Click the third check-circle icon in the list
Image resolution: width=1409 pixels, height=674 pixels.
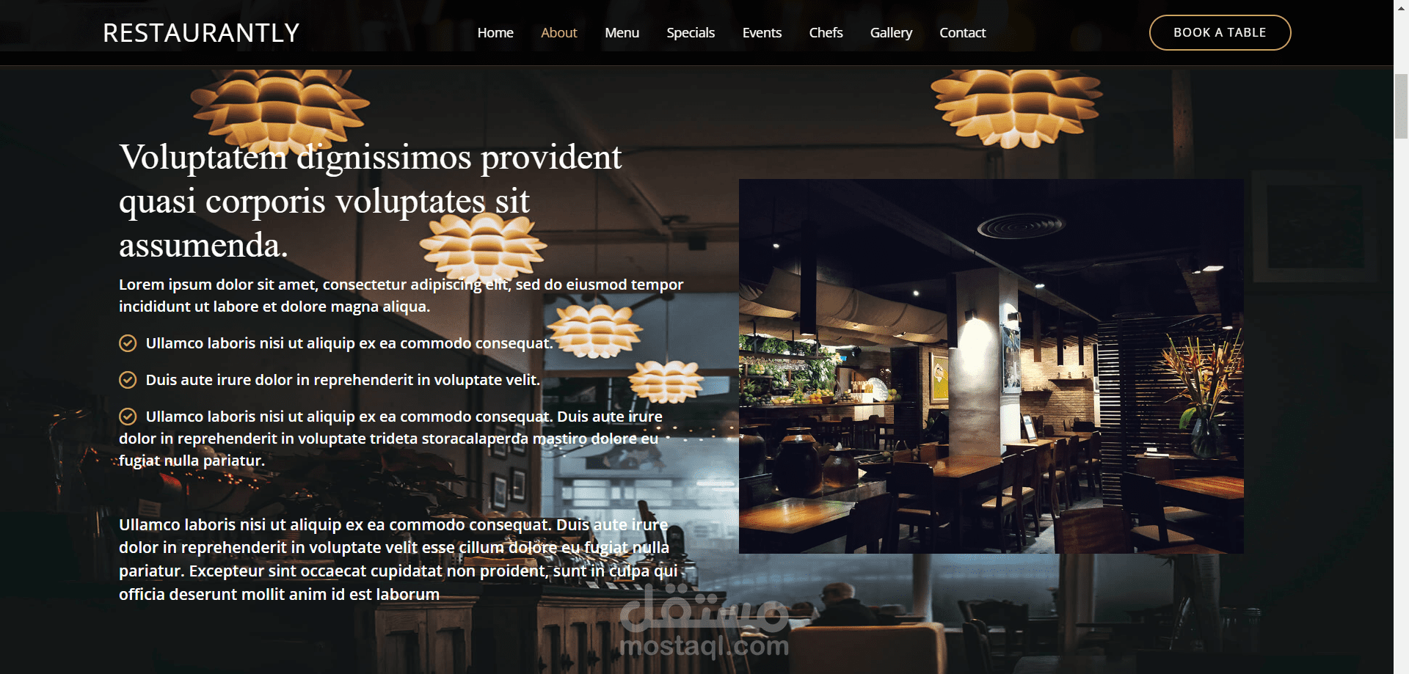[128, 417]
